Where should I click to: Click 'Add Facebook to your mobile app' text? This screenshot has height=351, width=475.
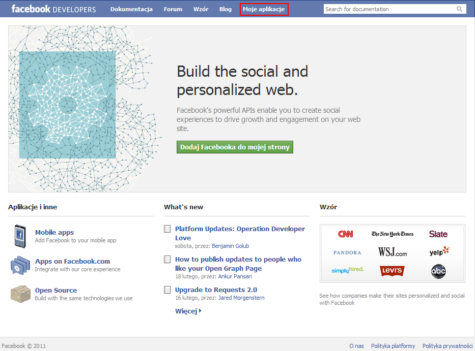pyautogui.click(x=75, y=240)
